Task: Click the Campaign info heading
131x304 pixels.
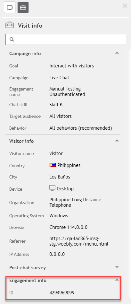Action: (x=25, y=54)
